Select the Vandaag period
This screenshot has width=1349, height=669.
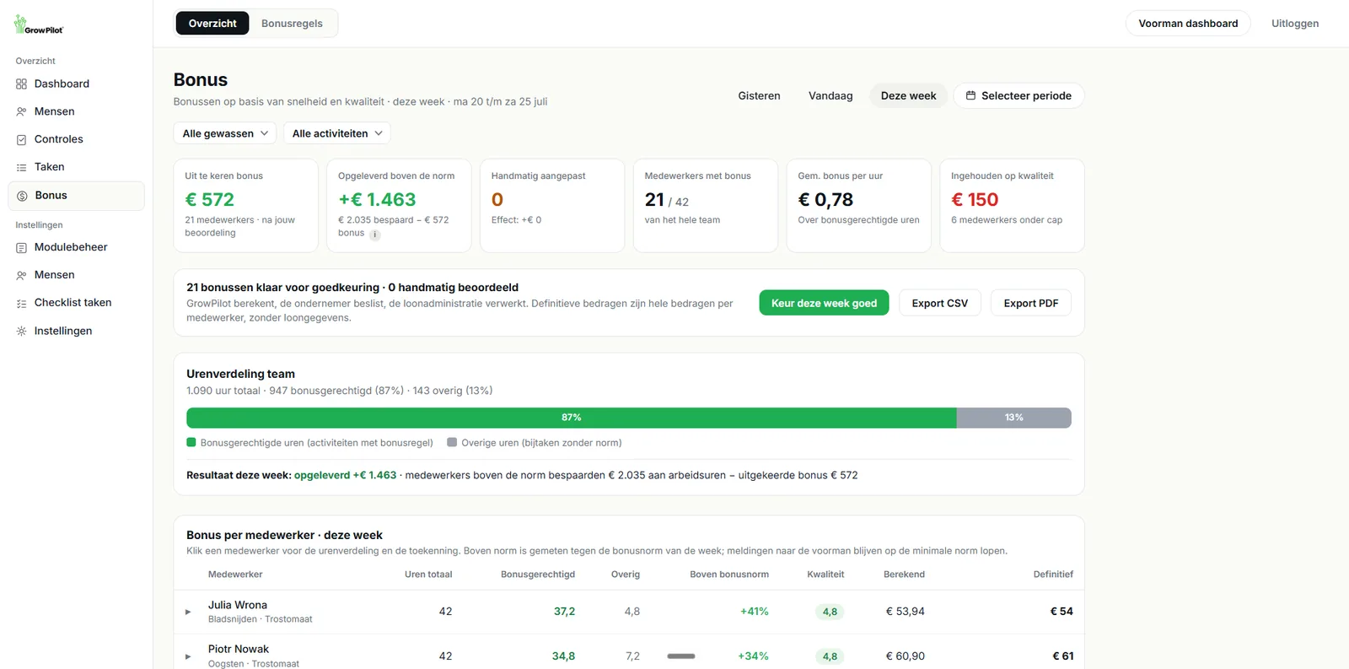pyautogui.click(x=830, y=95)
